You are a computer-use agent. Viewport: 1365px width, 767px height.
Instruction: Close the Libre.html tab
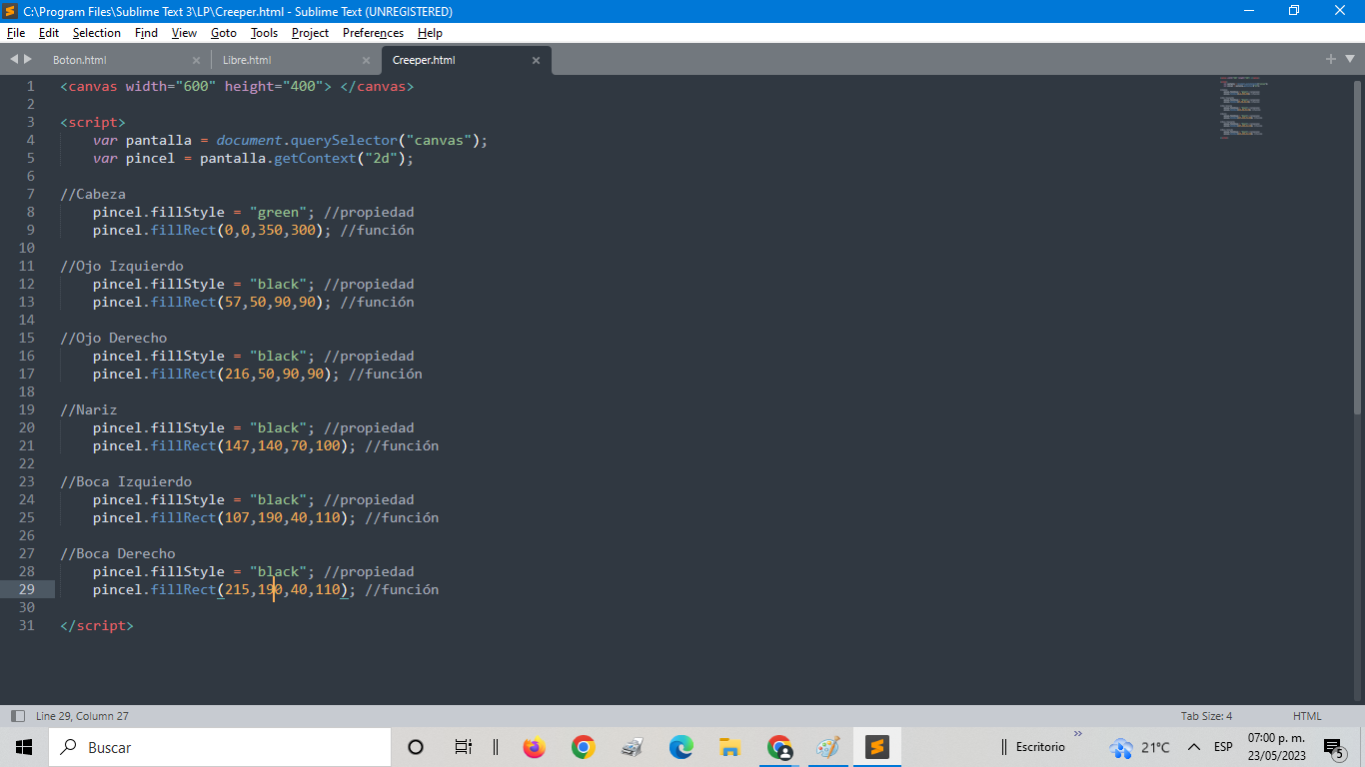366,60
